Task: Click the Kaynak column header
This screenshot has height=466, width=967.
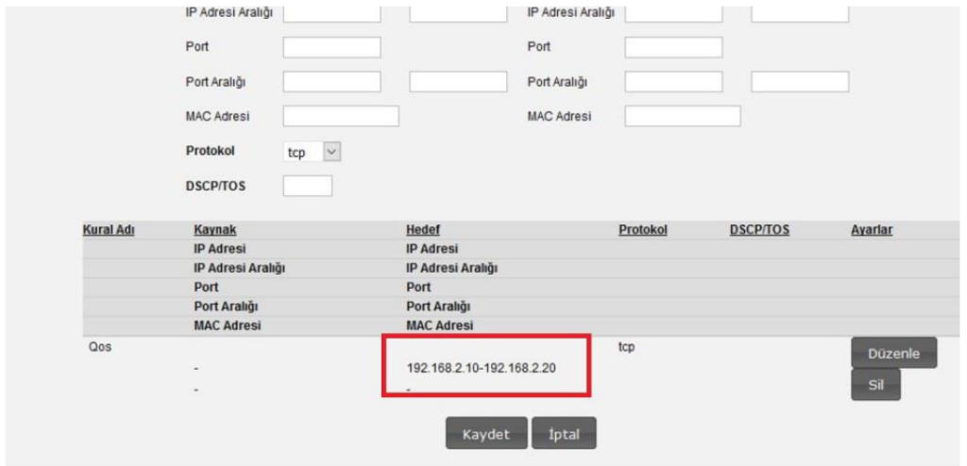Action: (x=215, y=230)
